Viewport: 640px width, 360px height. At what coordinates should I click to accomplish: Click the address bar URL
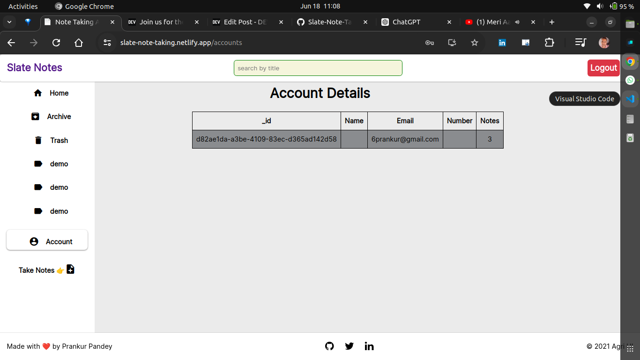[x=181, y=43]
